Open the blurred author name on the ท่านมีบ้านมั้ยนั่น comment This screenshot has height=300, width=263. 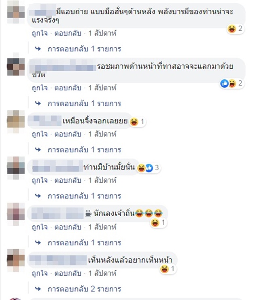point(55,167)
